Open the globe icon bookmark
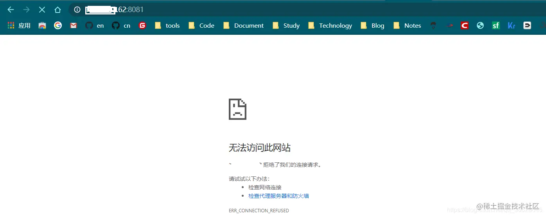Screen dimensions: 546x217 (x=480, y=25)
